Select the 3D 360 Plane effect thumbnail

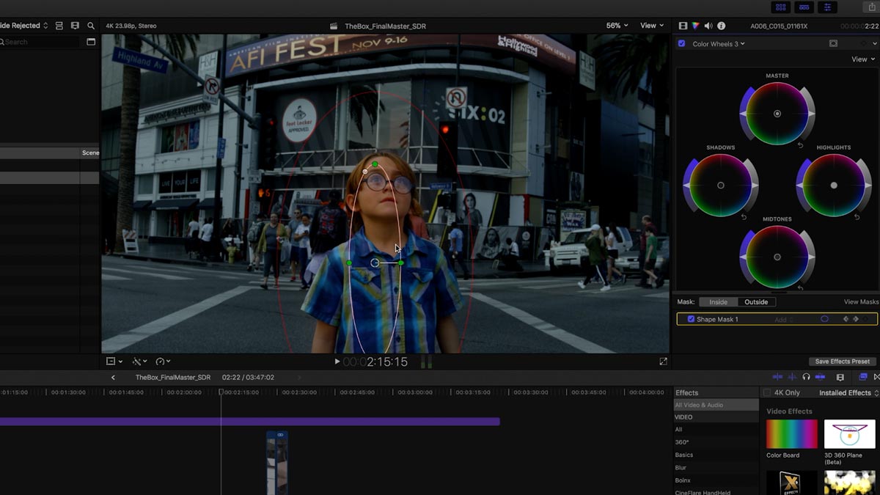(x=850, y=434)
